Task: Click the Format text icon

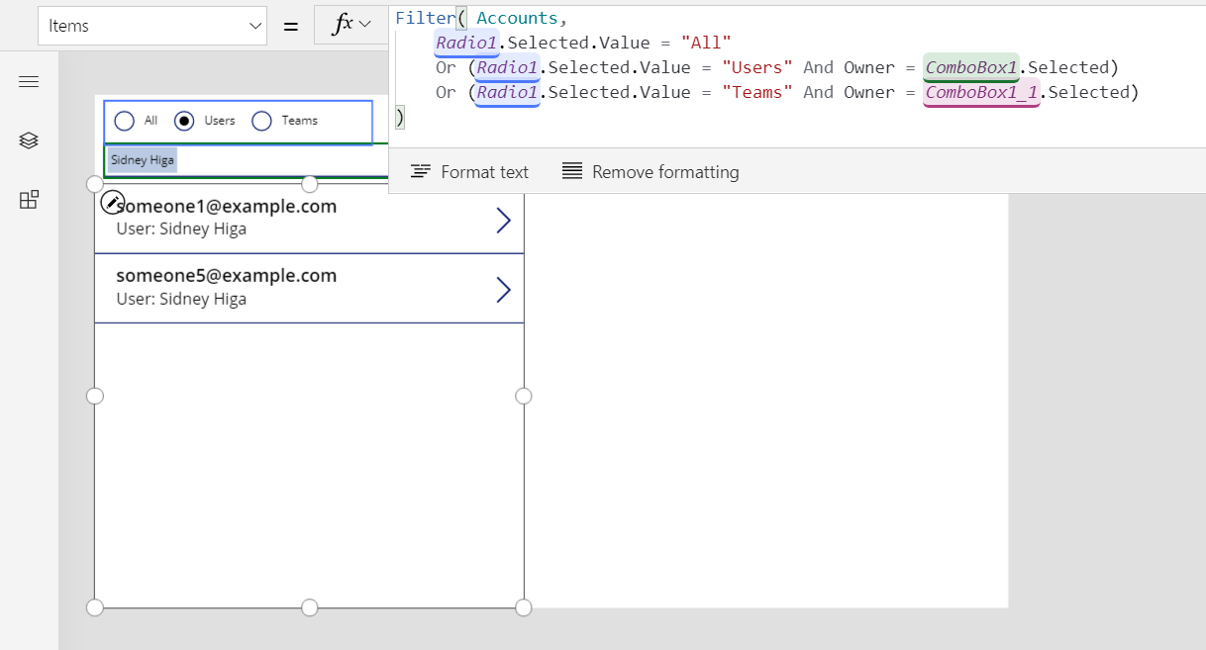Action: [x=420, y=172]
